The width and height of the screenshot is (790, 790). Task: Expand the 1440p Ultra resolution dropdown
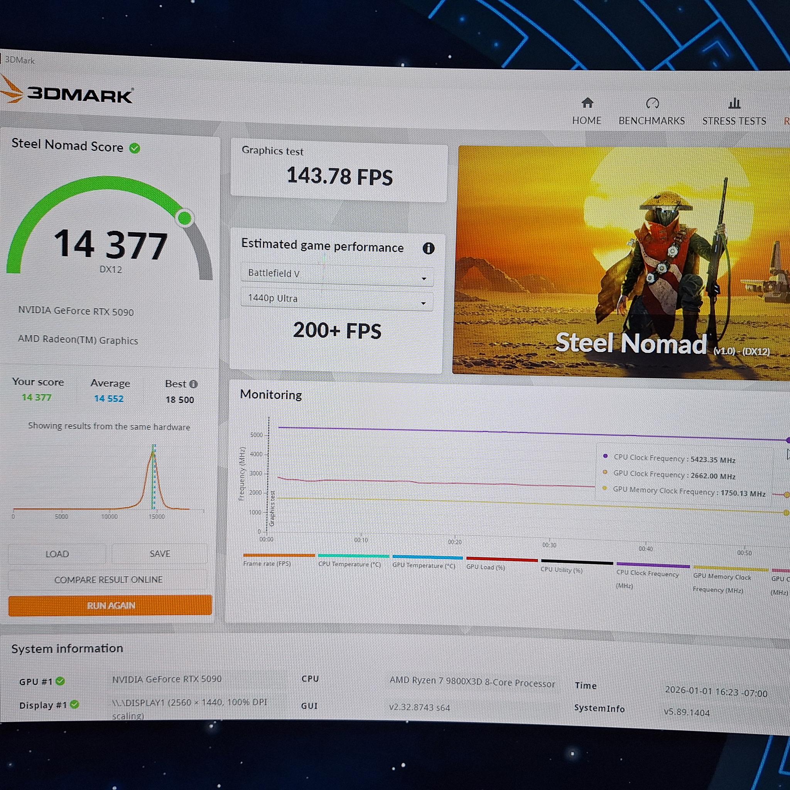pyautogui.click(x=337, y=299)
